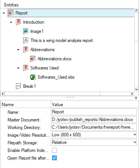Click the vertical scrollbar down arrow

[x=136, y=89]
